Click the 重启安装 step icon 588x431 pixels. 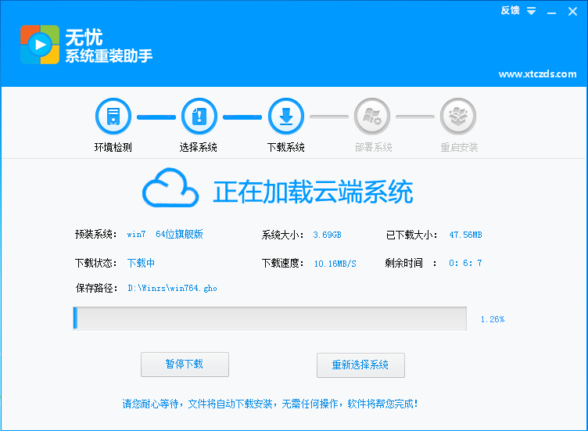[x=458, y=117]
